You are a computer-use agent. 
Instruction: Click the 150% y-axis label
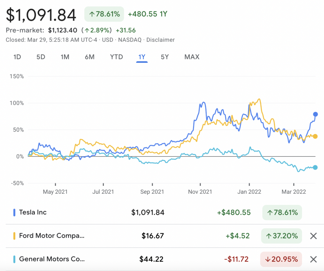click(x=17, y=77)
